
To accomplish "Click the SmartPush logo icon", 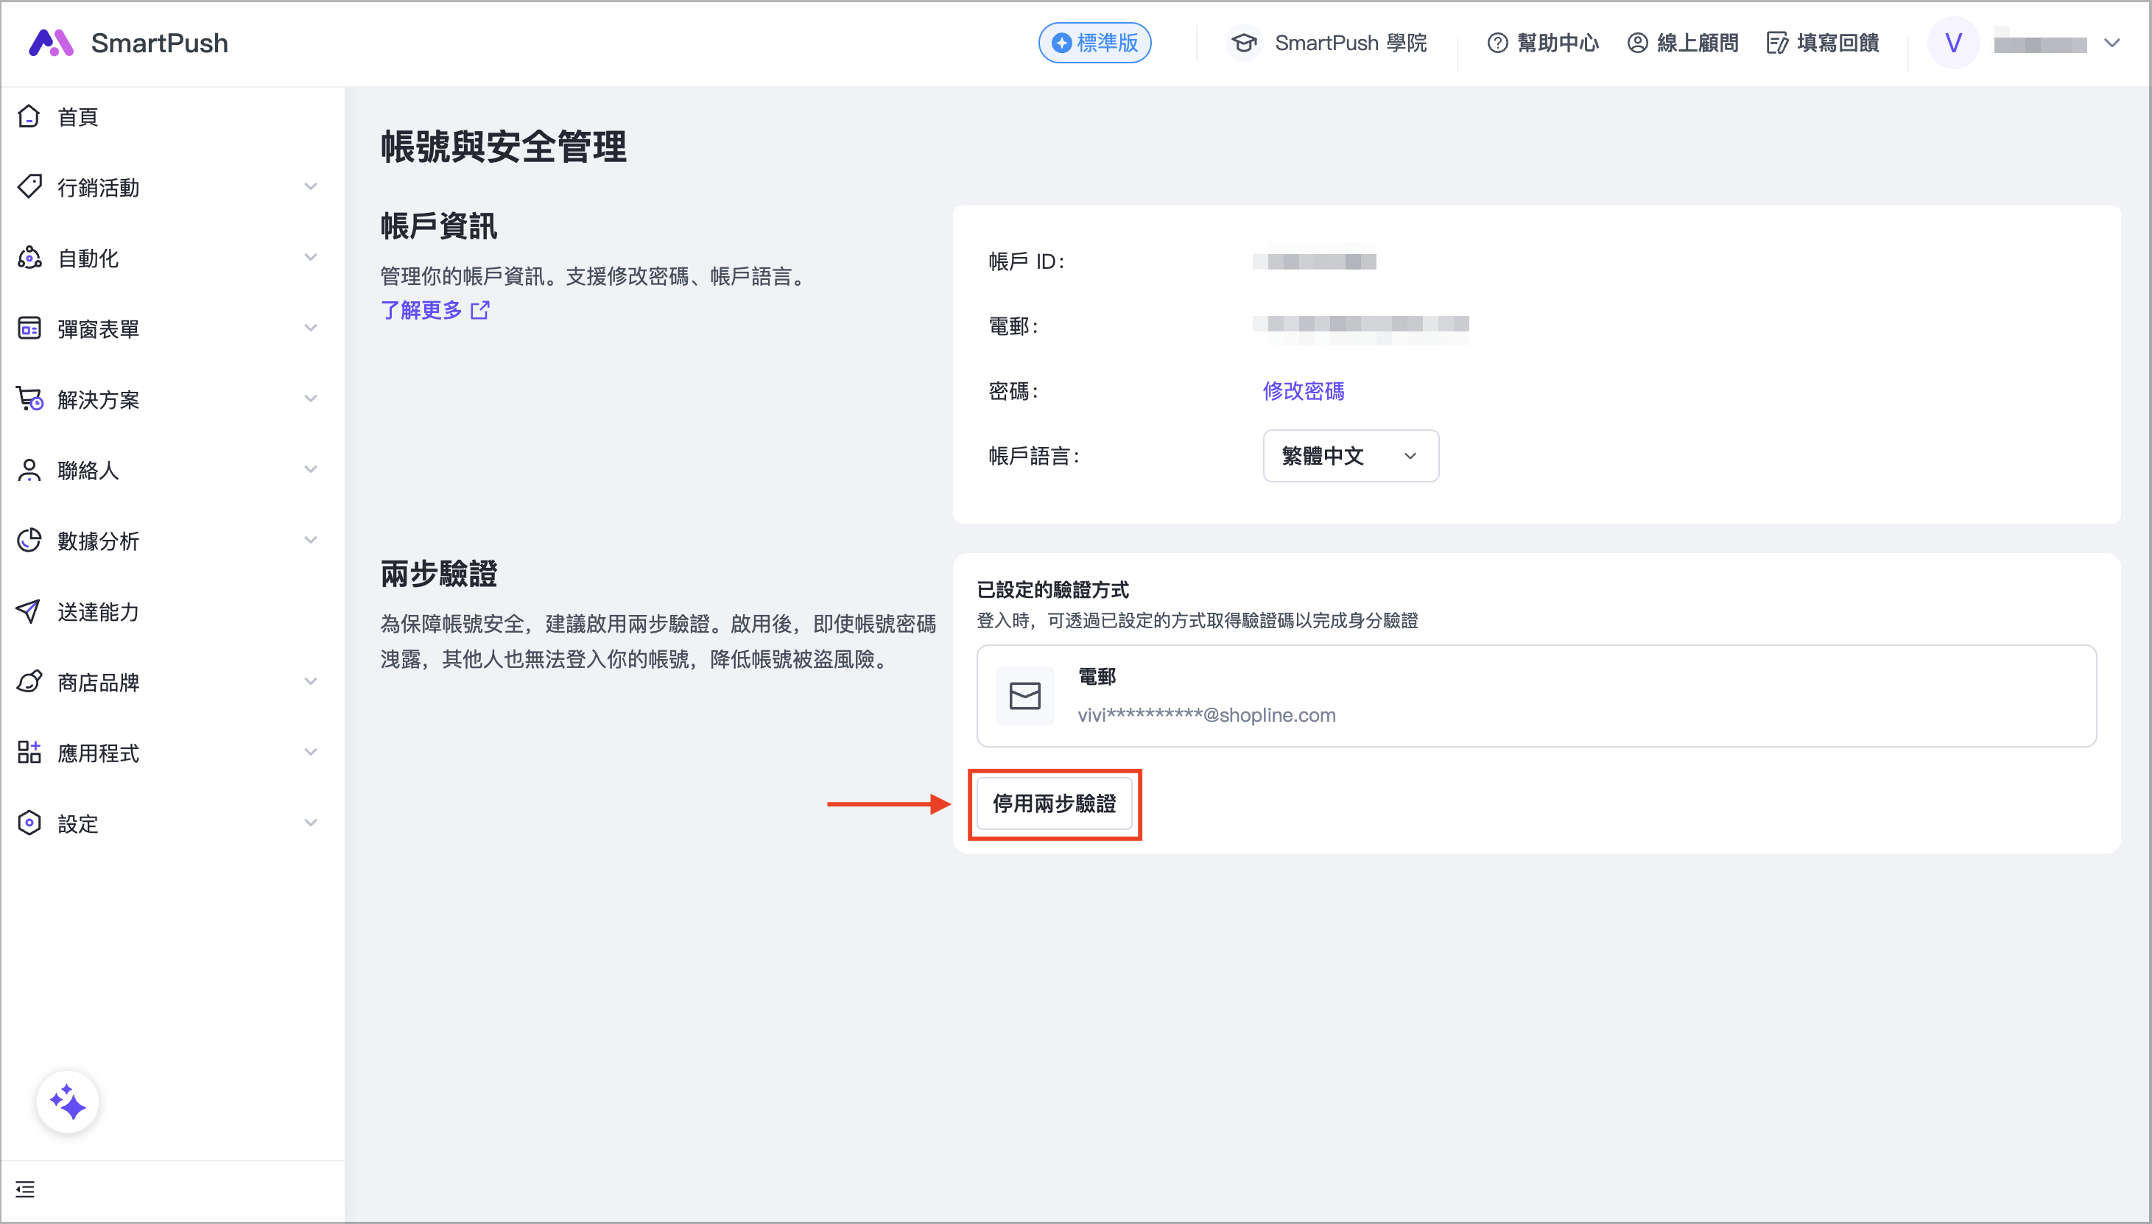I will click(x=50, y=43).
